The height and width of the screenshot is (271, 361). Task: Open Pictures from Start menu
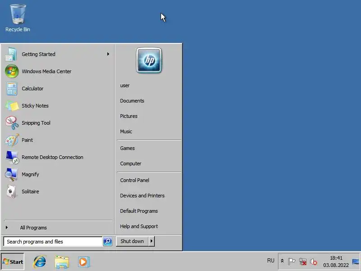tap(129, 116)
